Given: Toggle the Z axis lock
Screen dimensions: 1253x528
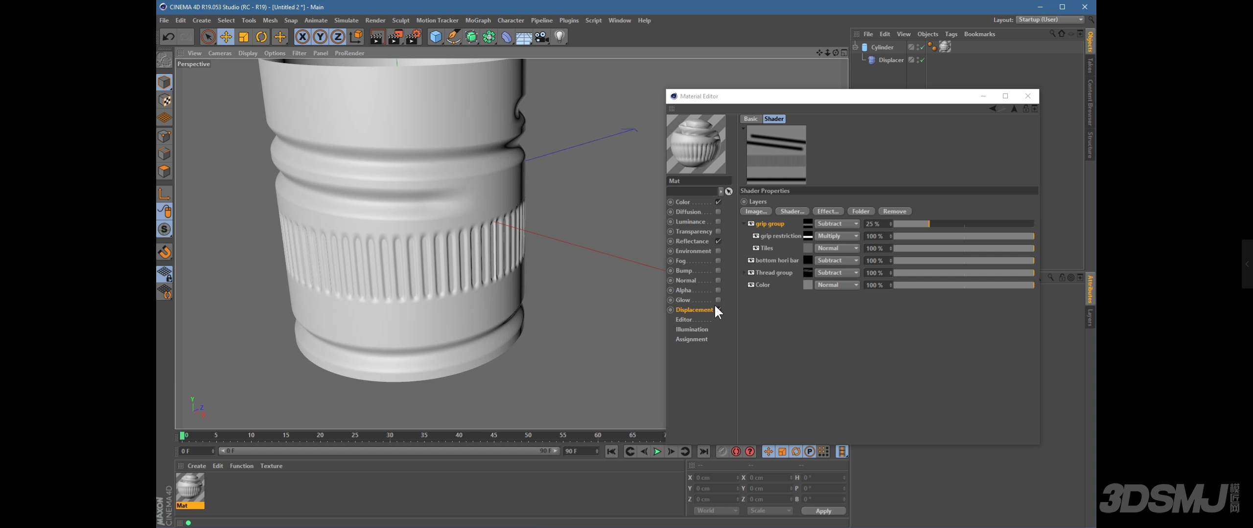Looking at the screenshot, I should (x=338, y=37).
